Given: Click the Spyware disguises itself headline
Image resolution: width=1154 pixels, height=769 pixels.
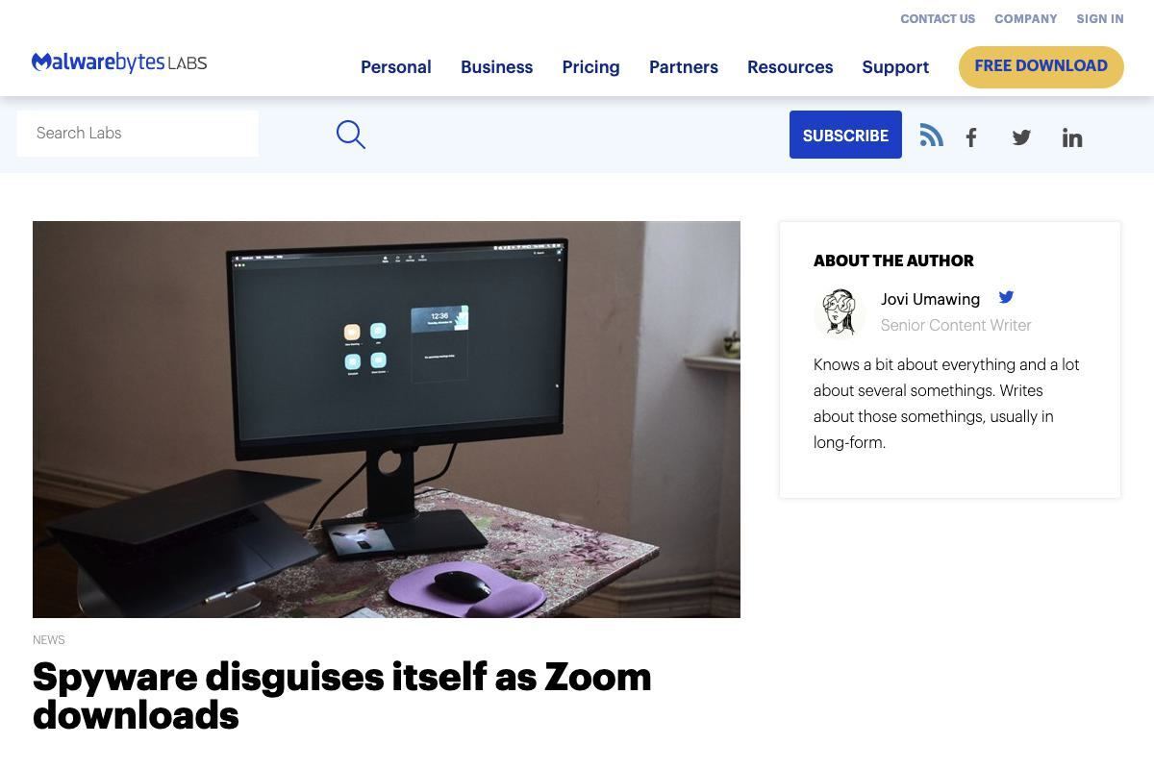Looking at the screenshot, I should coord(342,696).
